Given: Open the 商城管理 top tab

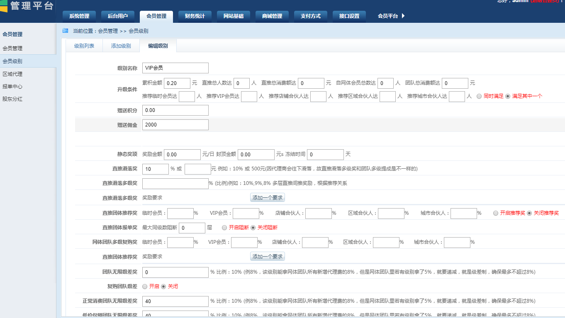Looking at the screenshot, I should 272,16.
